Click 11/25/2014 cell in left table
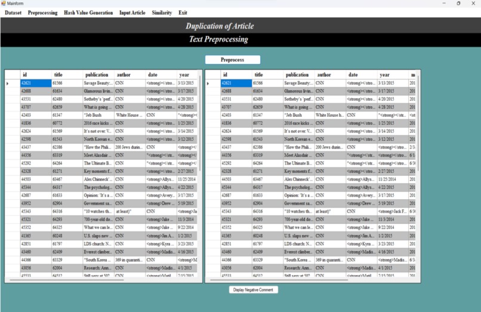Screen dimensions: 481x312 tap(187, 179)
